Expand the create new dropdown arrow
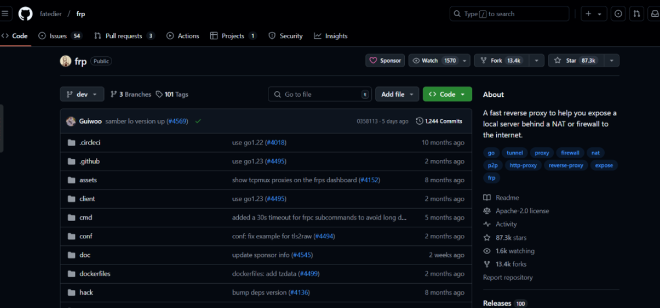The image size is (660, 308). pos(600,14)
